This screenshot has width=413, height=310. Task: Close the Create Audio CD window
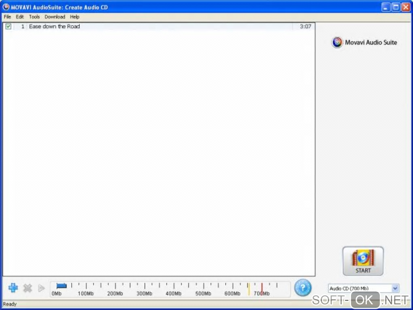[x=406, y=7]
